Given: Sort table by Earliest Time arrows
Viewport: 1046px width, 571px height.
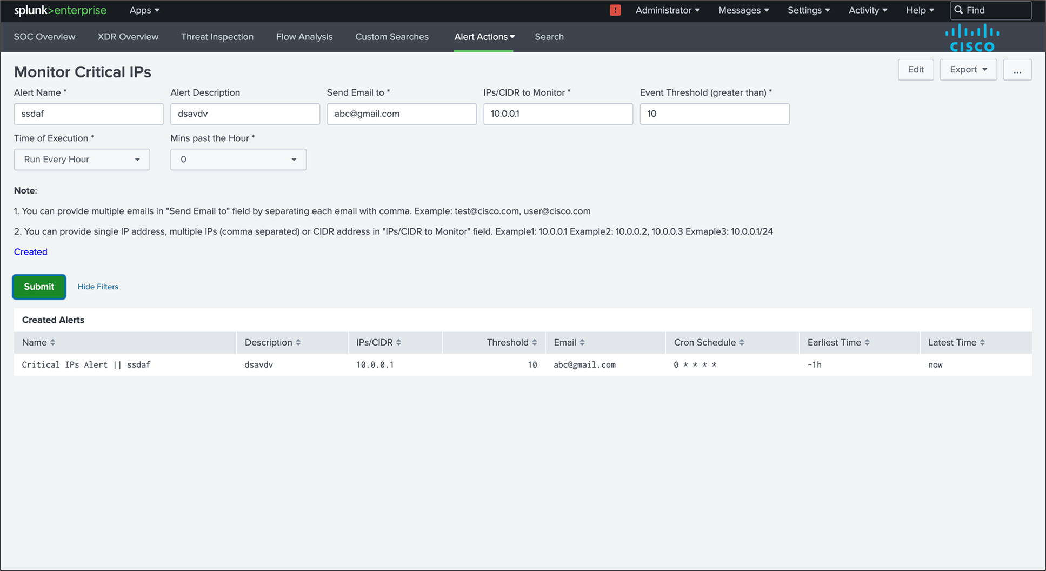Looking at the screenshot, I should [x=867, y=342].
